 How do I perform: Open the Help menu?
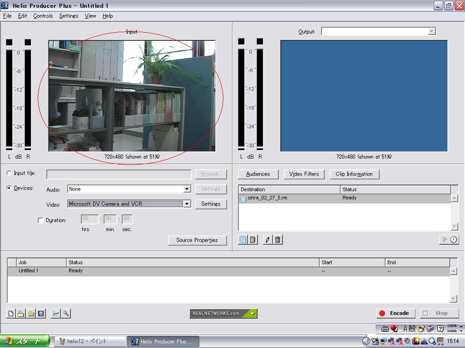108,16
